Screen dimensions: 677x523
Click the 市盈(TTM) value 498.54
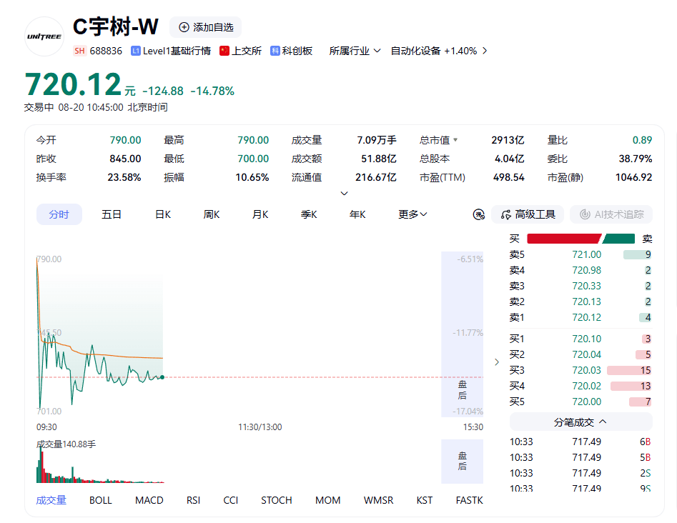[509, 177]
